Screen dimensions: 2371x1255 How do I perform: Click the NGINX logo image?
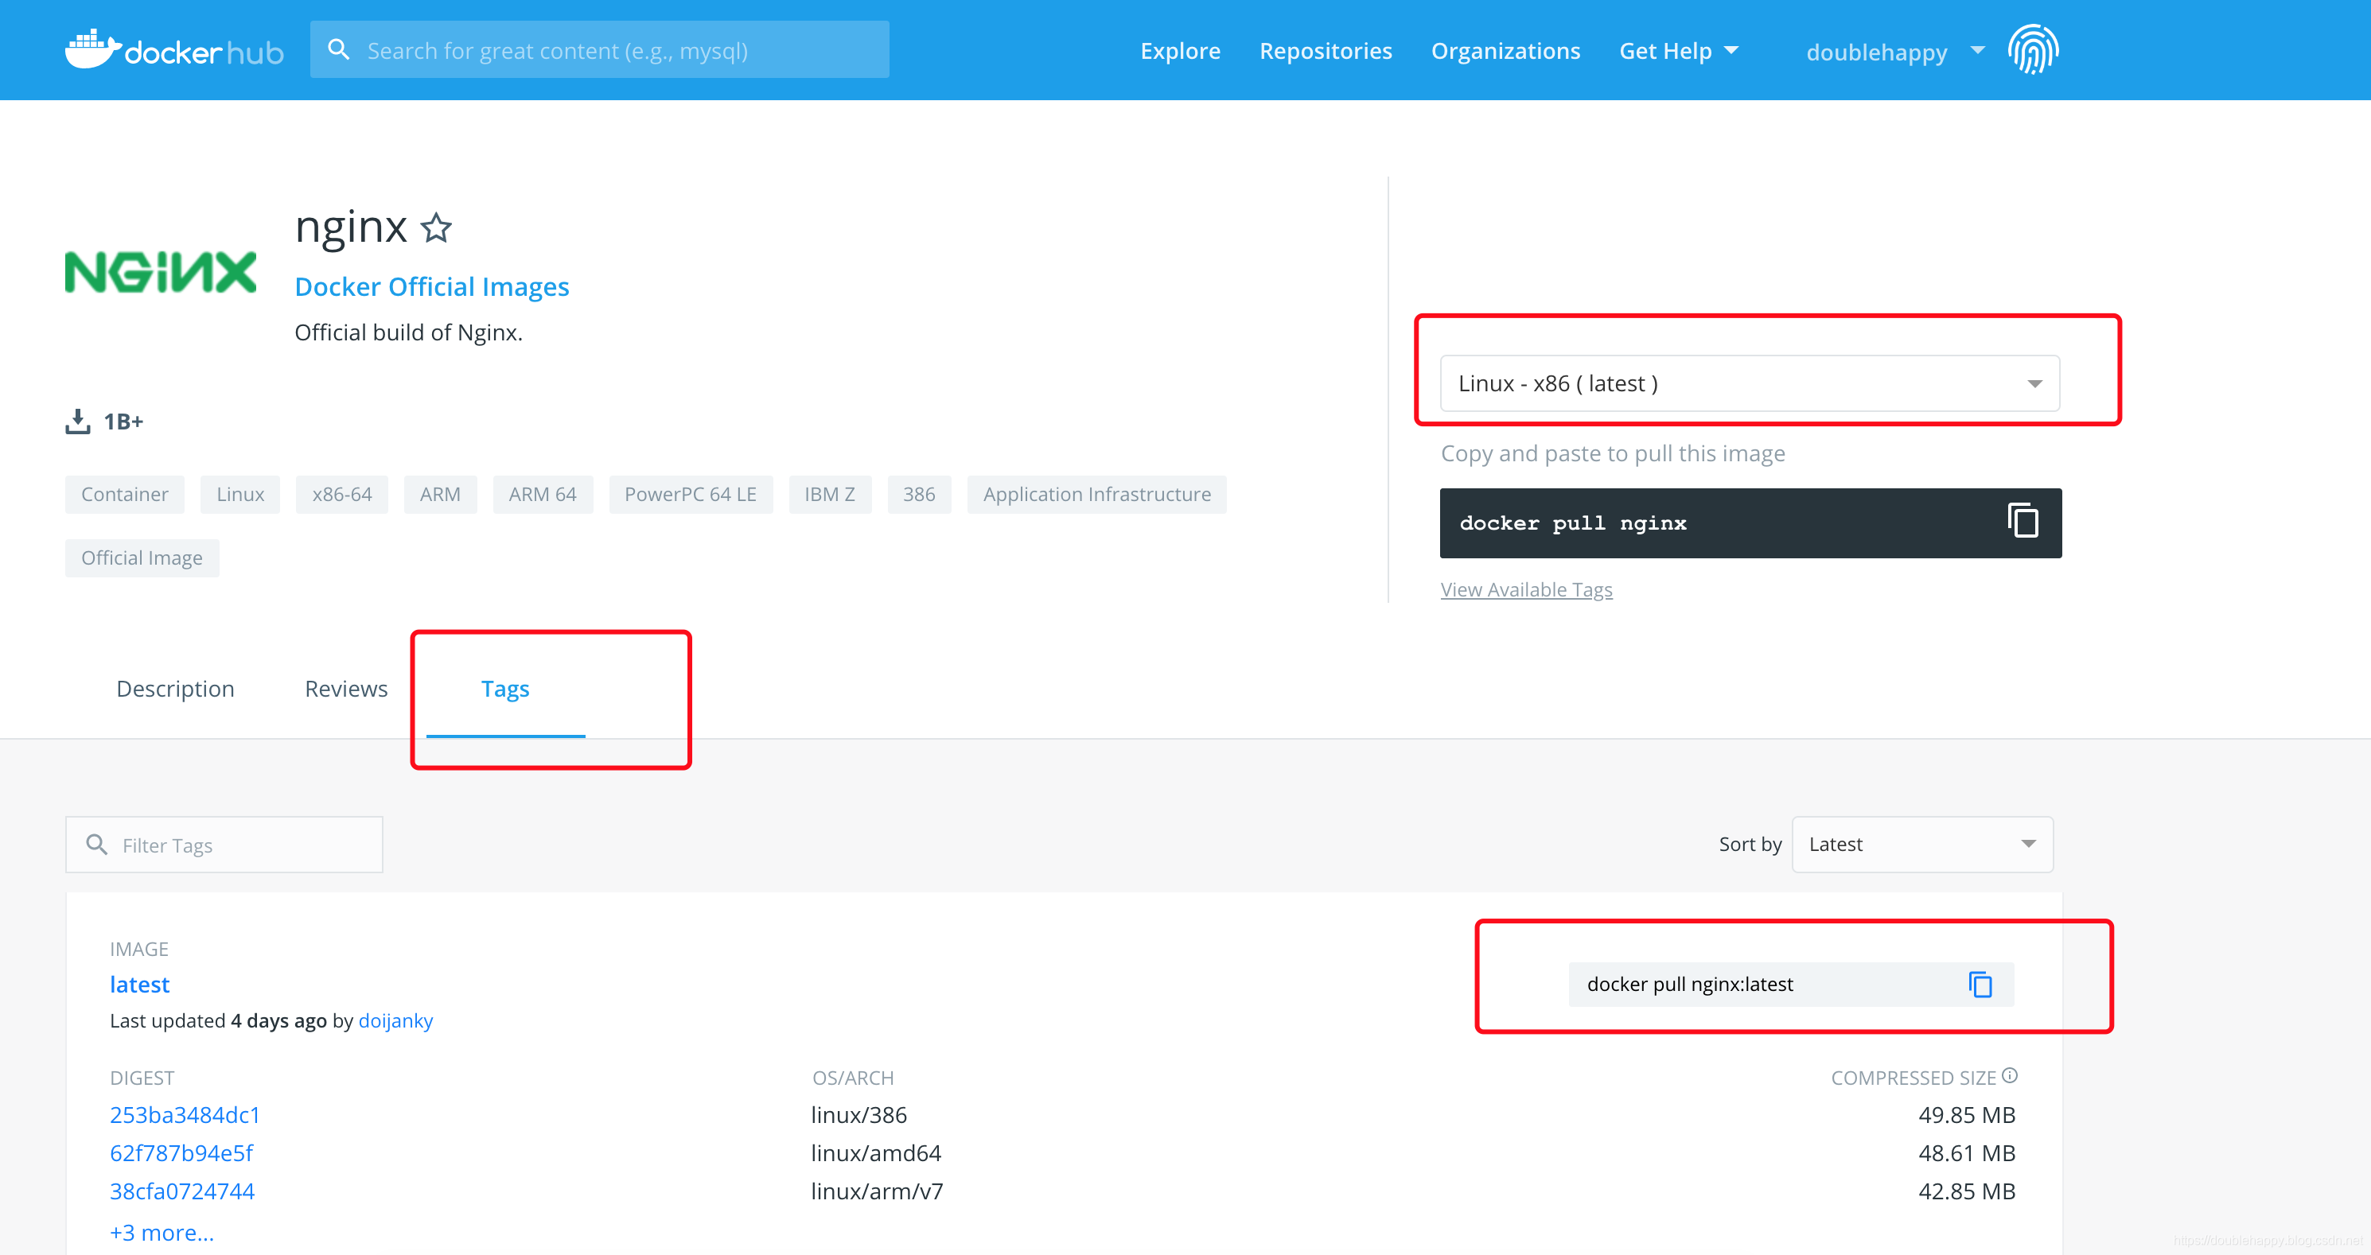click(161, 272)
